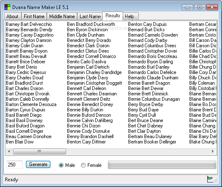Screen dimensions: 222x187
Task: Close the Dvana Name Maker window
Action: [212, 7]
